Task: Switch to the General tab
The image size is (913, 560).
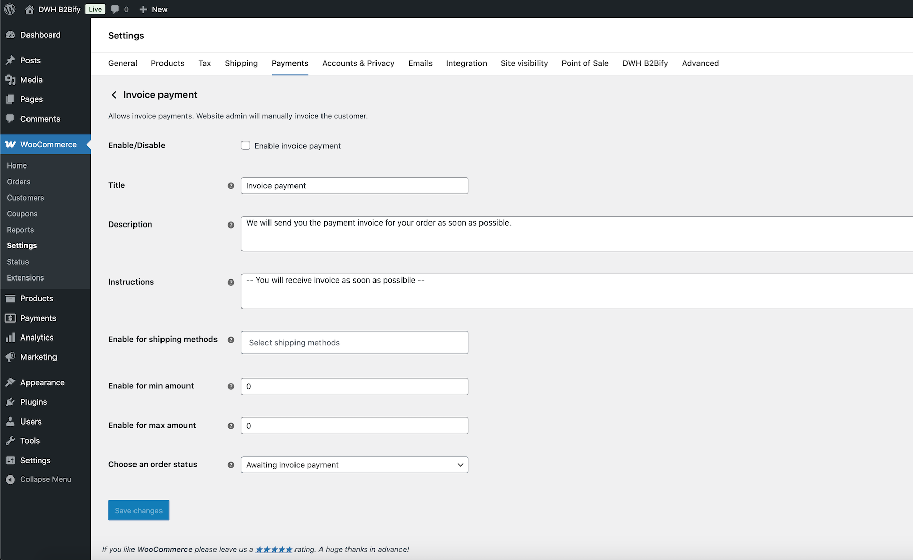Action: (122, 63)
